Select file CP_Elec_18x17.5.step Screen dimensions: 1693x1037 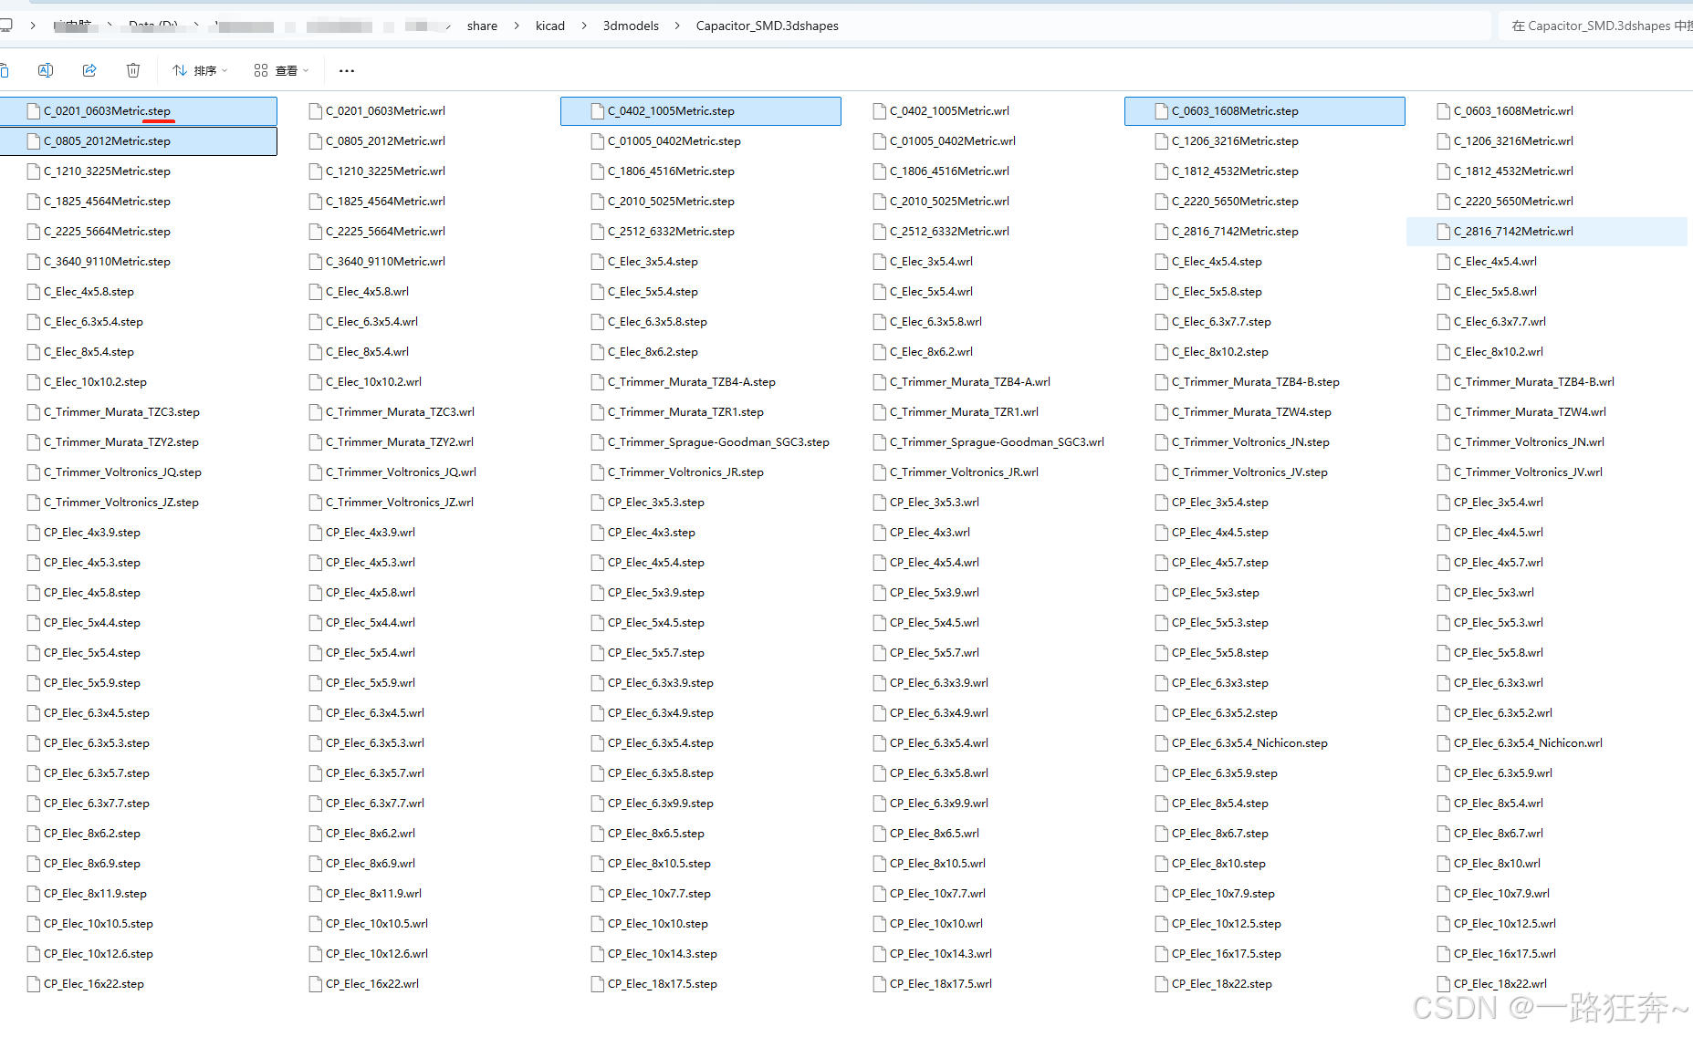663,984
